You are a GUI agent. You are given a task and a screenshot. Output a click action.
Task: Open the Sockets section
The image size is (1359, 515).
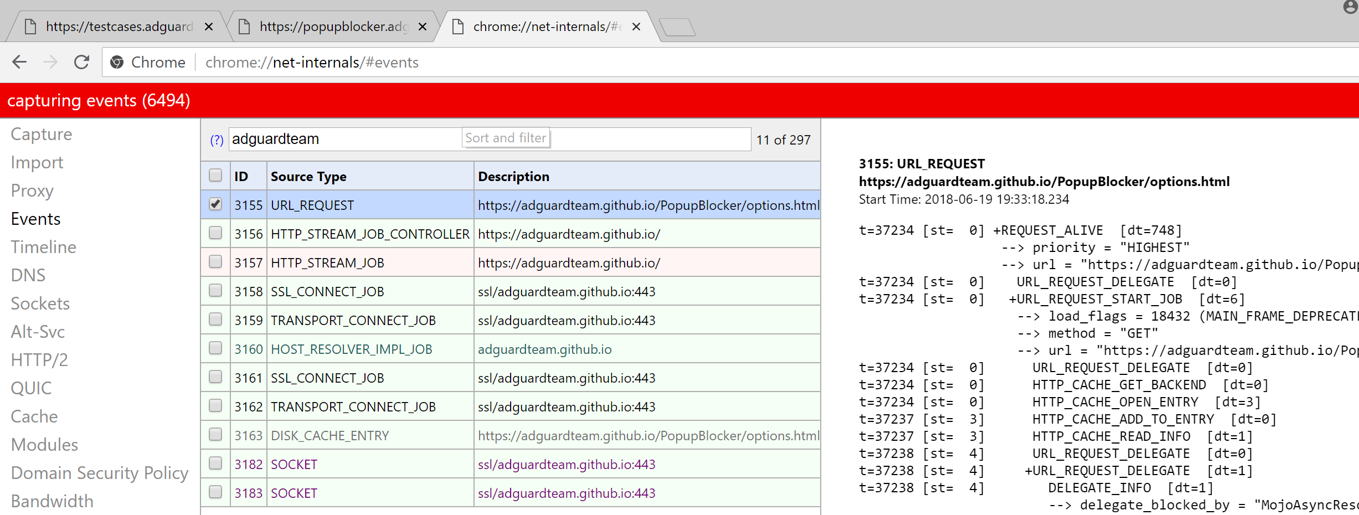(x=40, y=303)
